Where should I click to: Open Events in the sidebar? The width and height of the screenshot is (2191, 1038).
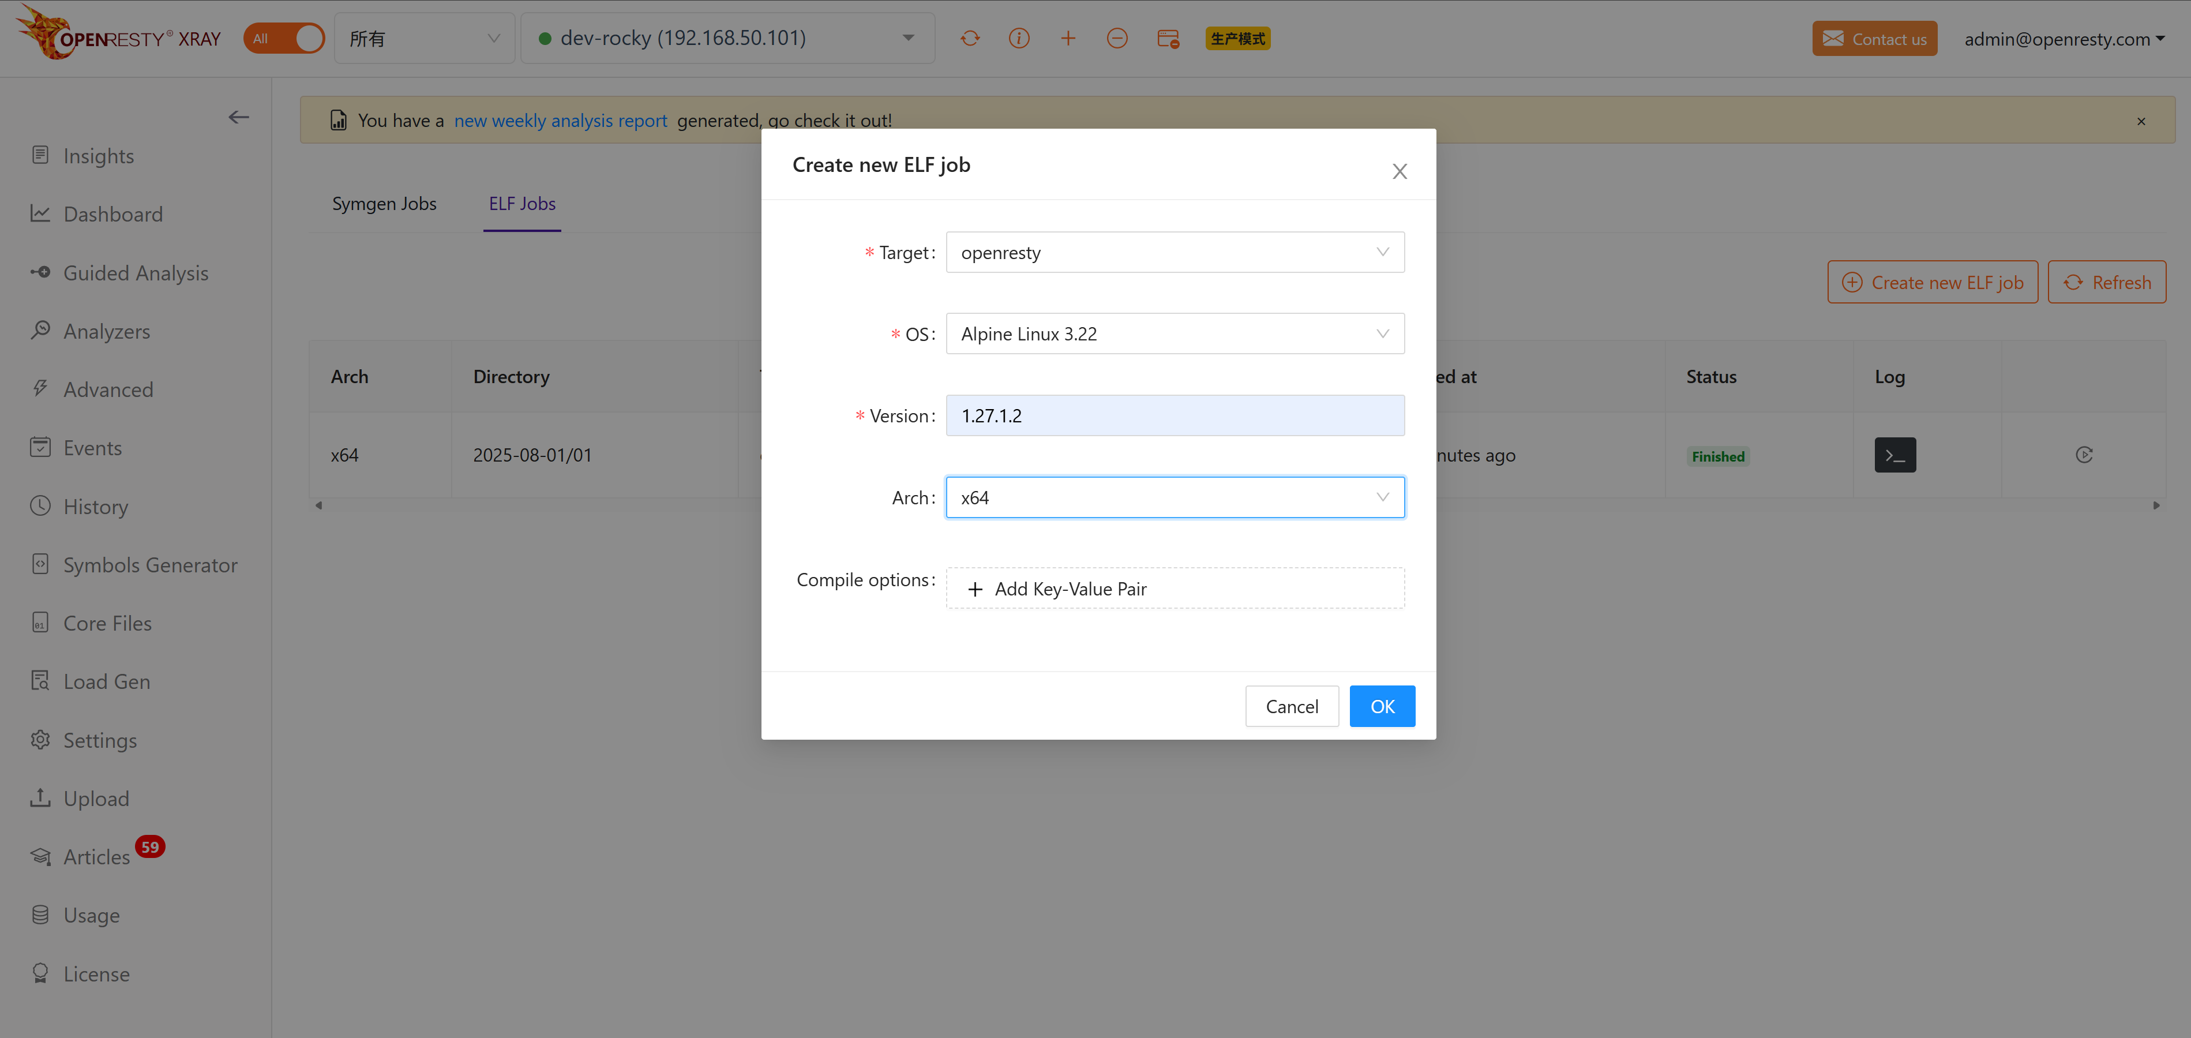point(92,448)
